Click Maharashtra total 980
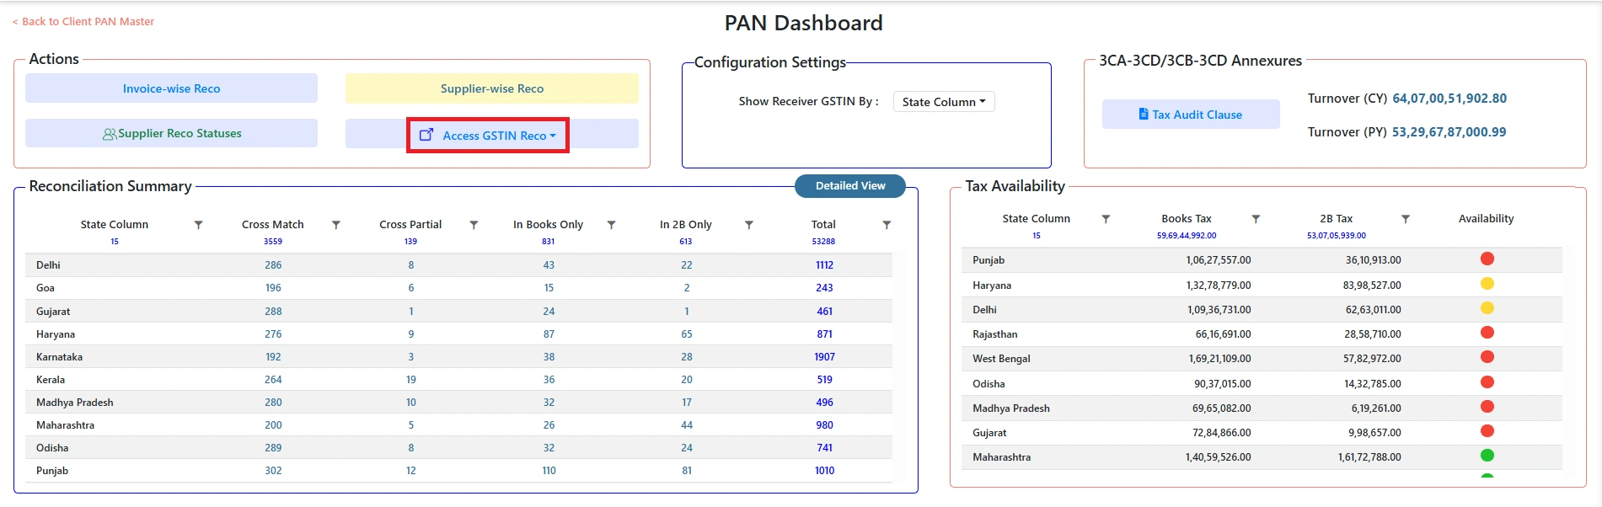 click(x=824, y=425)
